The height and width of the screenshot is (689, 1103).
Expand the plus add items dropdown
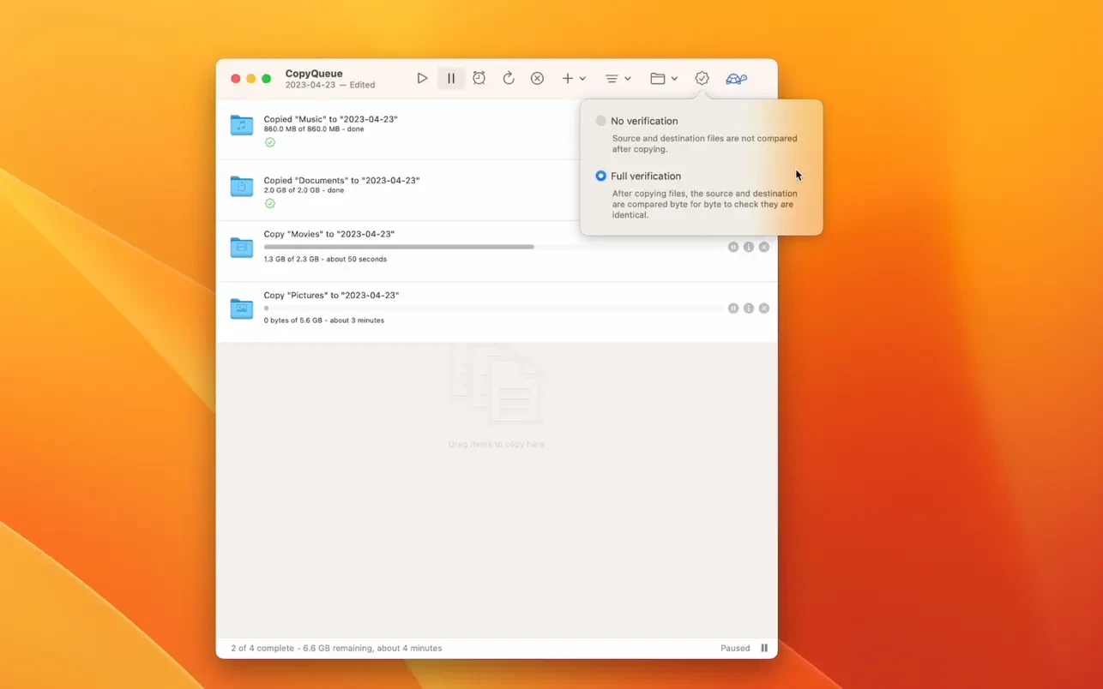573,78
